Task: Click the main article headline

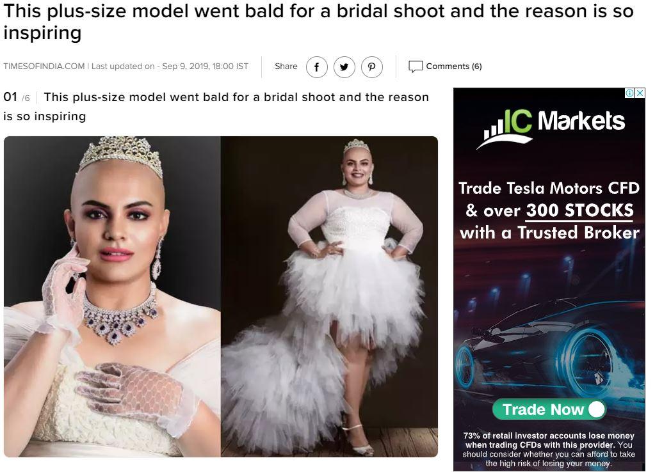Action: (318, 22)
